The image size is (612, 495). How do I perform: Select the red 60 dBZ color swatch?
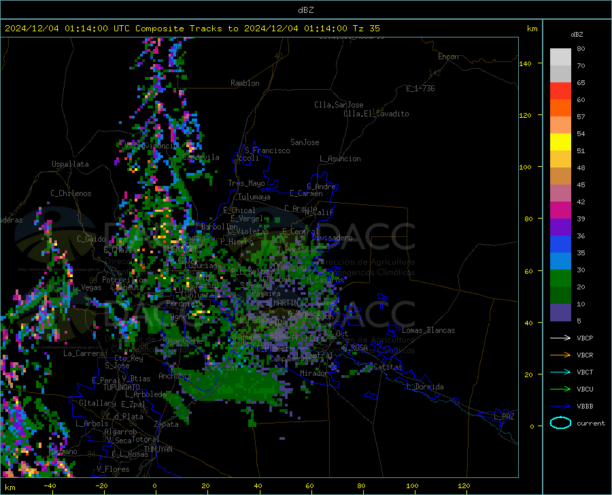pos(560,91)
